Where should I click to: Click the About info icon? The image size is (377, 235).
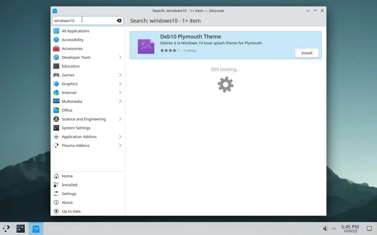tap(56, 202)
